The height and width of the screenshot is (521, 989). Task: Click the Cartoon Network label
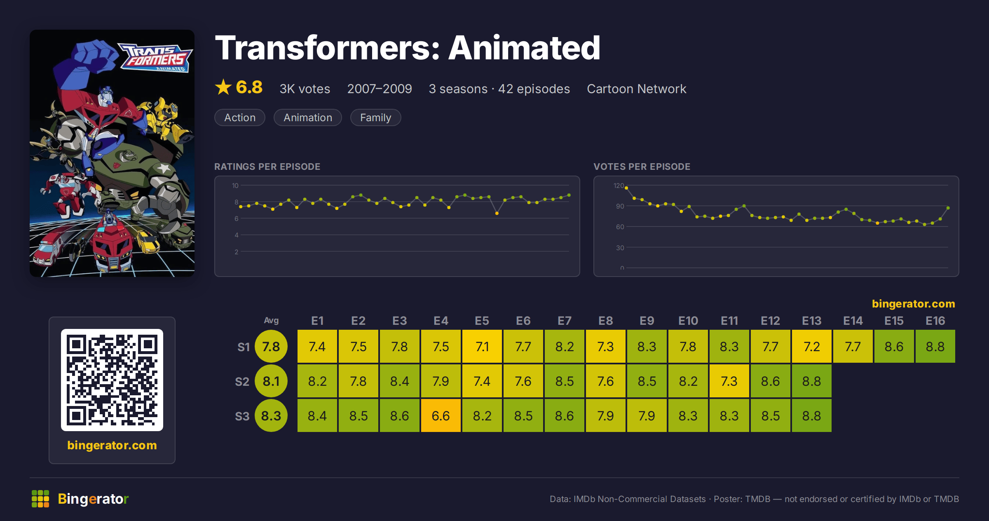pos(637,89)
